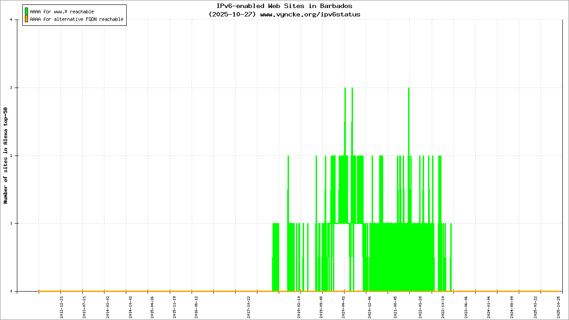Click the green legend color swatch
The height and width of the screenshot is (320, 569).
27,11
